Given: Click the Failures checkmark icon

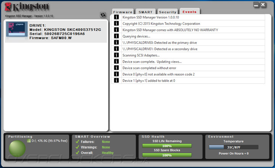Looking at the screenshot, I should [77, 141].
